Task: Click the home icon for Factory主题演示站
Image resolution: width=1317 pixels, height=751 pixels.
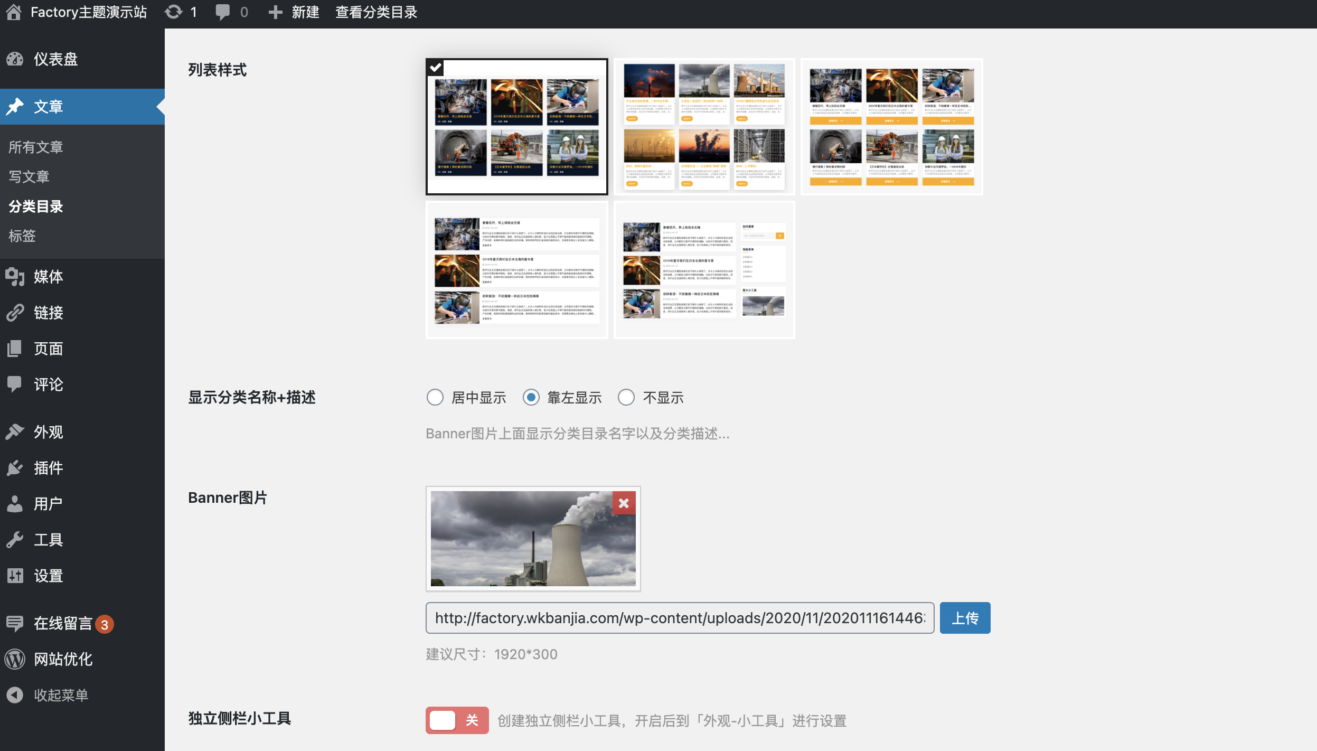Action: (14, 12)
